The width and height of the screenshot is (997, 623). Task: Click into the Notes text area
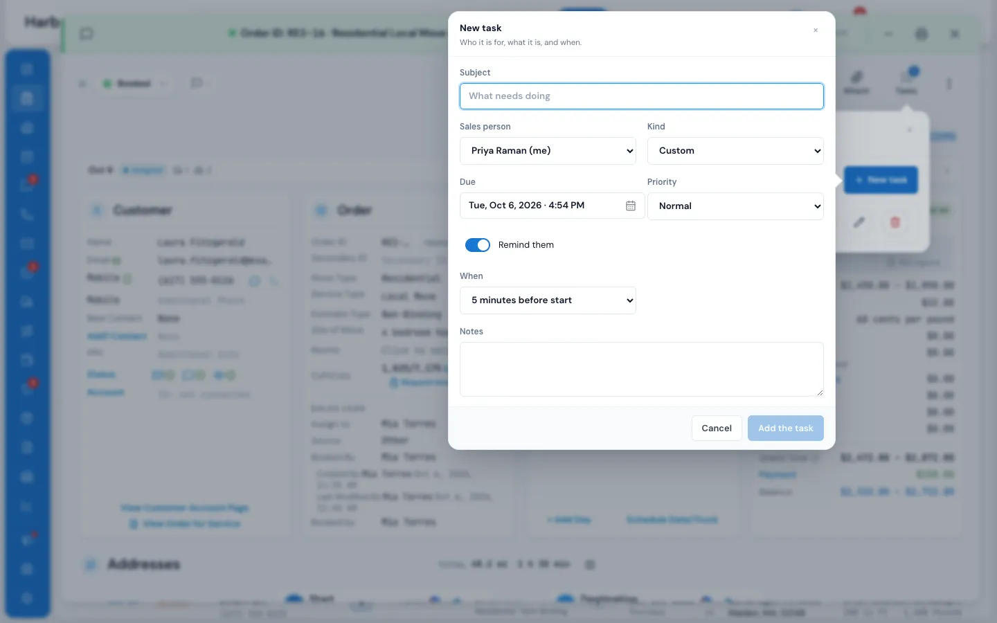(x=641, y=370)
